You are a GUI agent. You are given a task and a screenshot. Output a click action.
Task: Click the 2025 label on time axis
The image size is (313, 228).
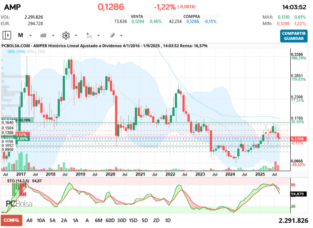(260, 174)
